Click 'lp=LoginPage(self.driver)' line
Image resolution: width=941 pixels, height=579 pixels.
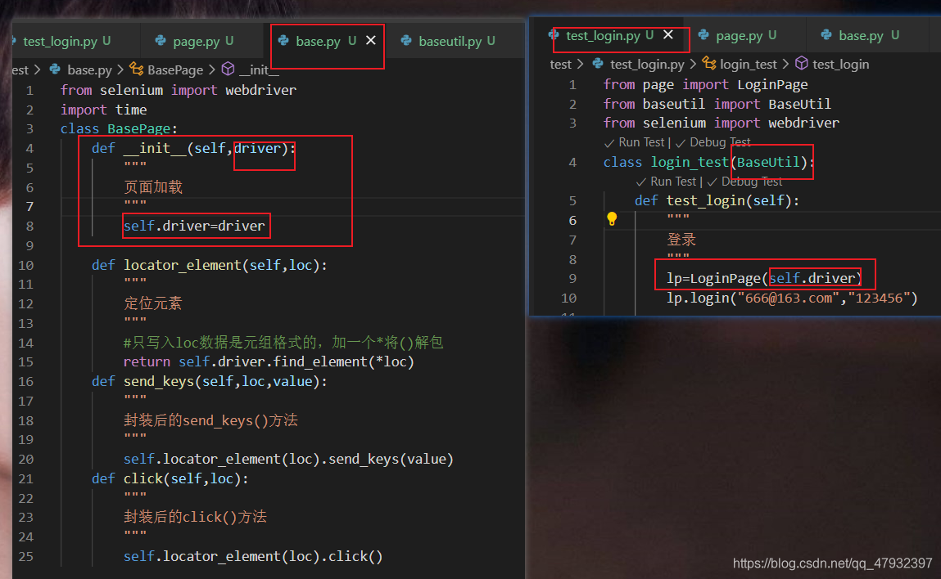765,278
